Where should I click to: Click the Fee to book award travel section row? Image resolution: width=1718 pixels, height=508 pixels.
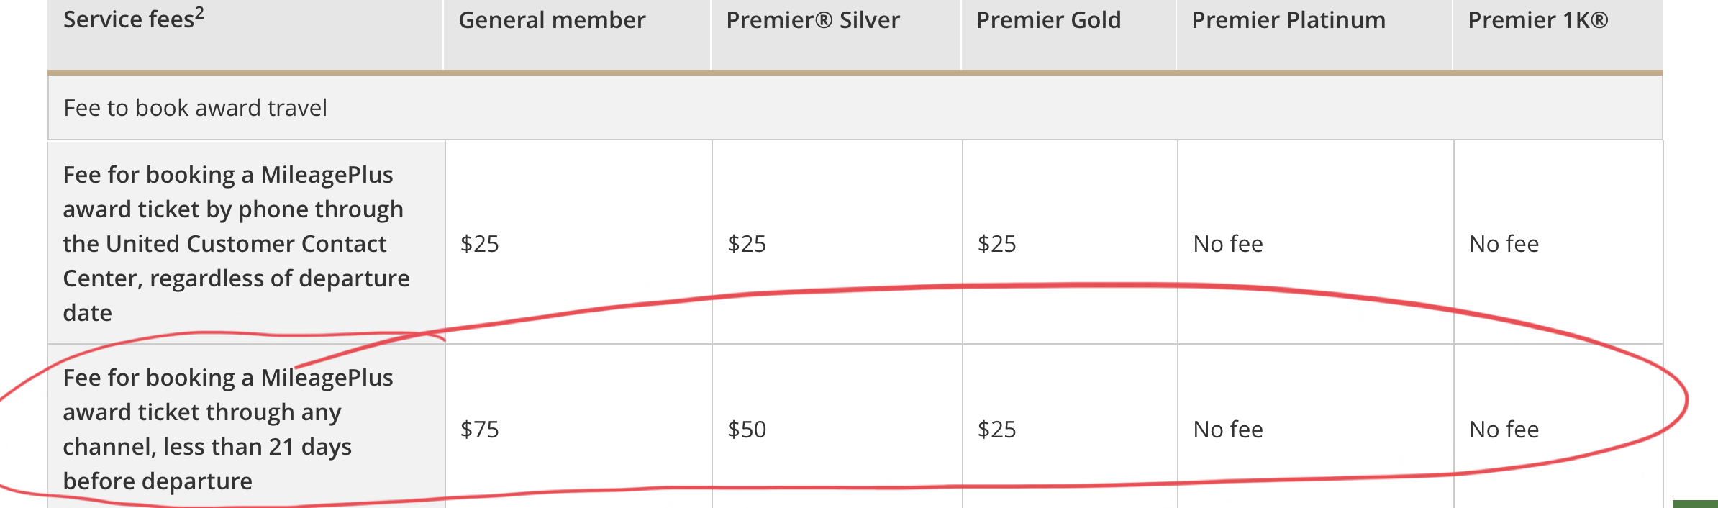(x=855, y=108)
